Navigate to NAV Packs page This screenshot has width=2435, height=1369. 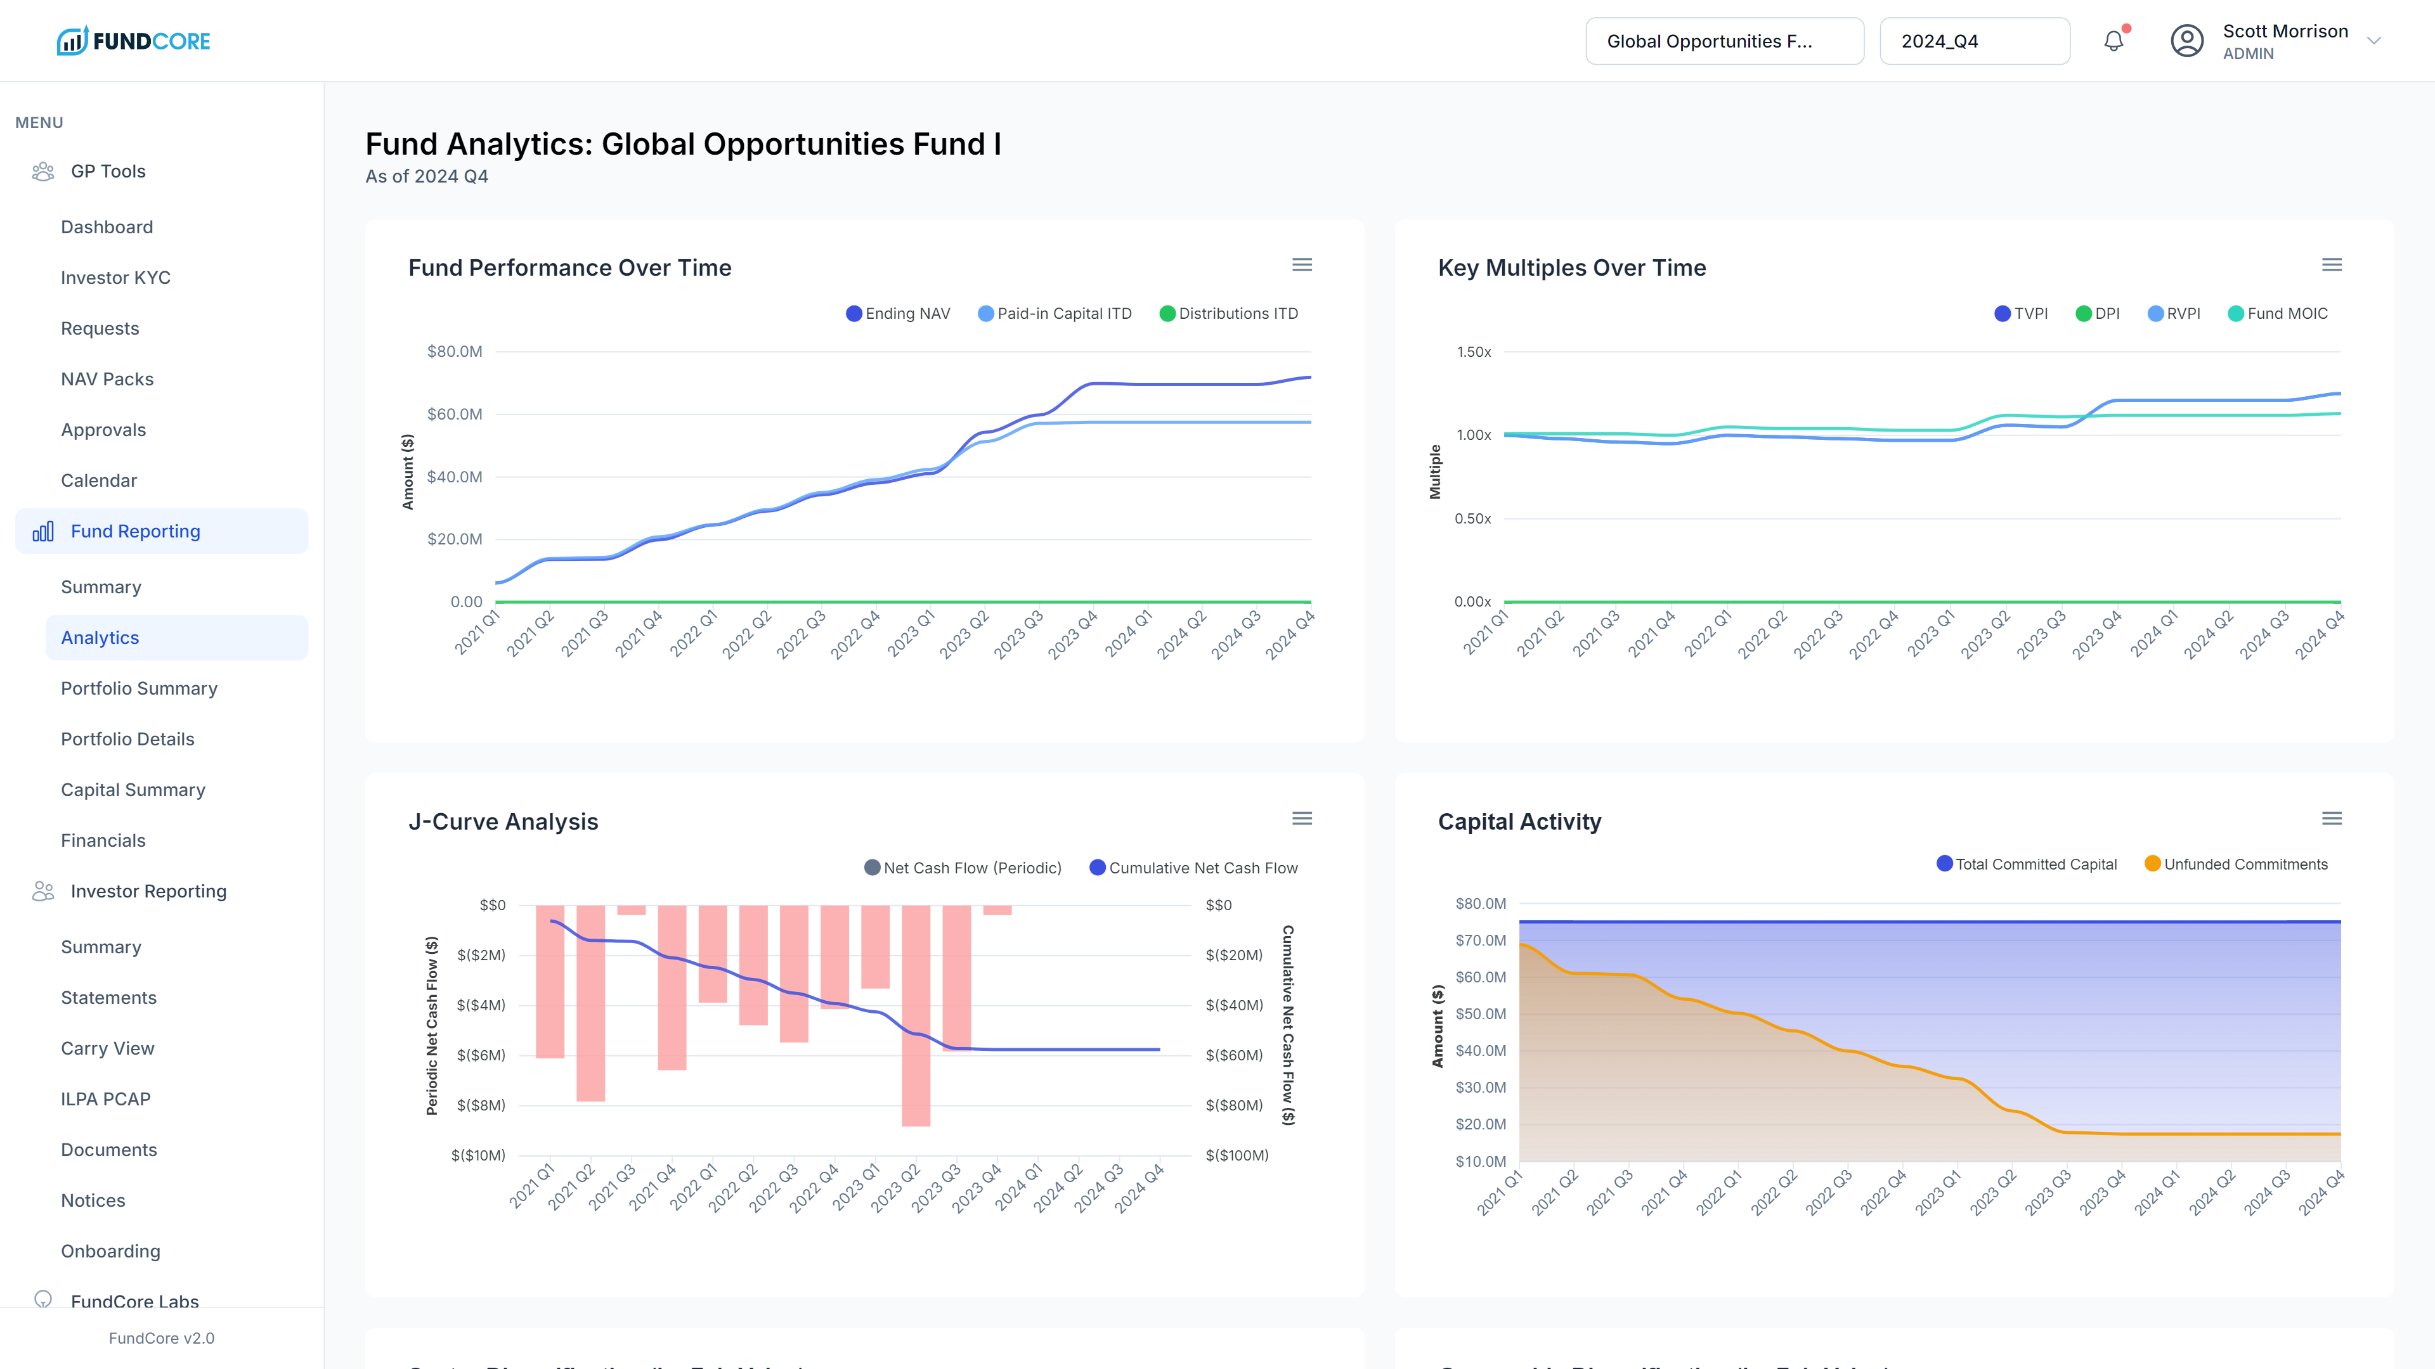coord(107,379)
